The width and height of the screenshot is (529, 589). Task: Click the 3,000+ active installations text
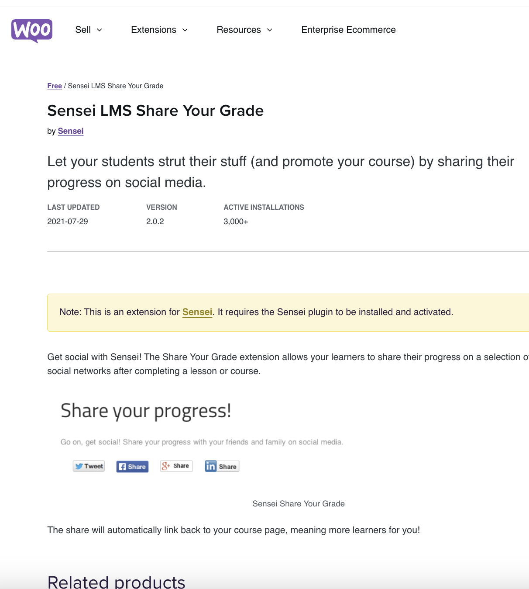click(x=236, y=222)
